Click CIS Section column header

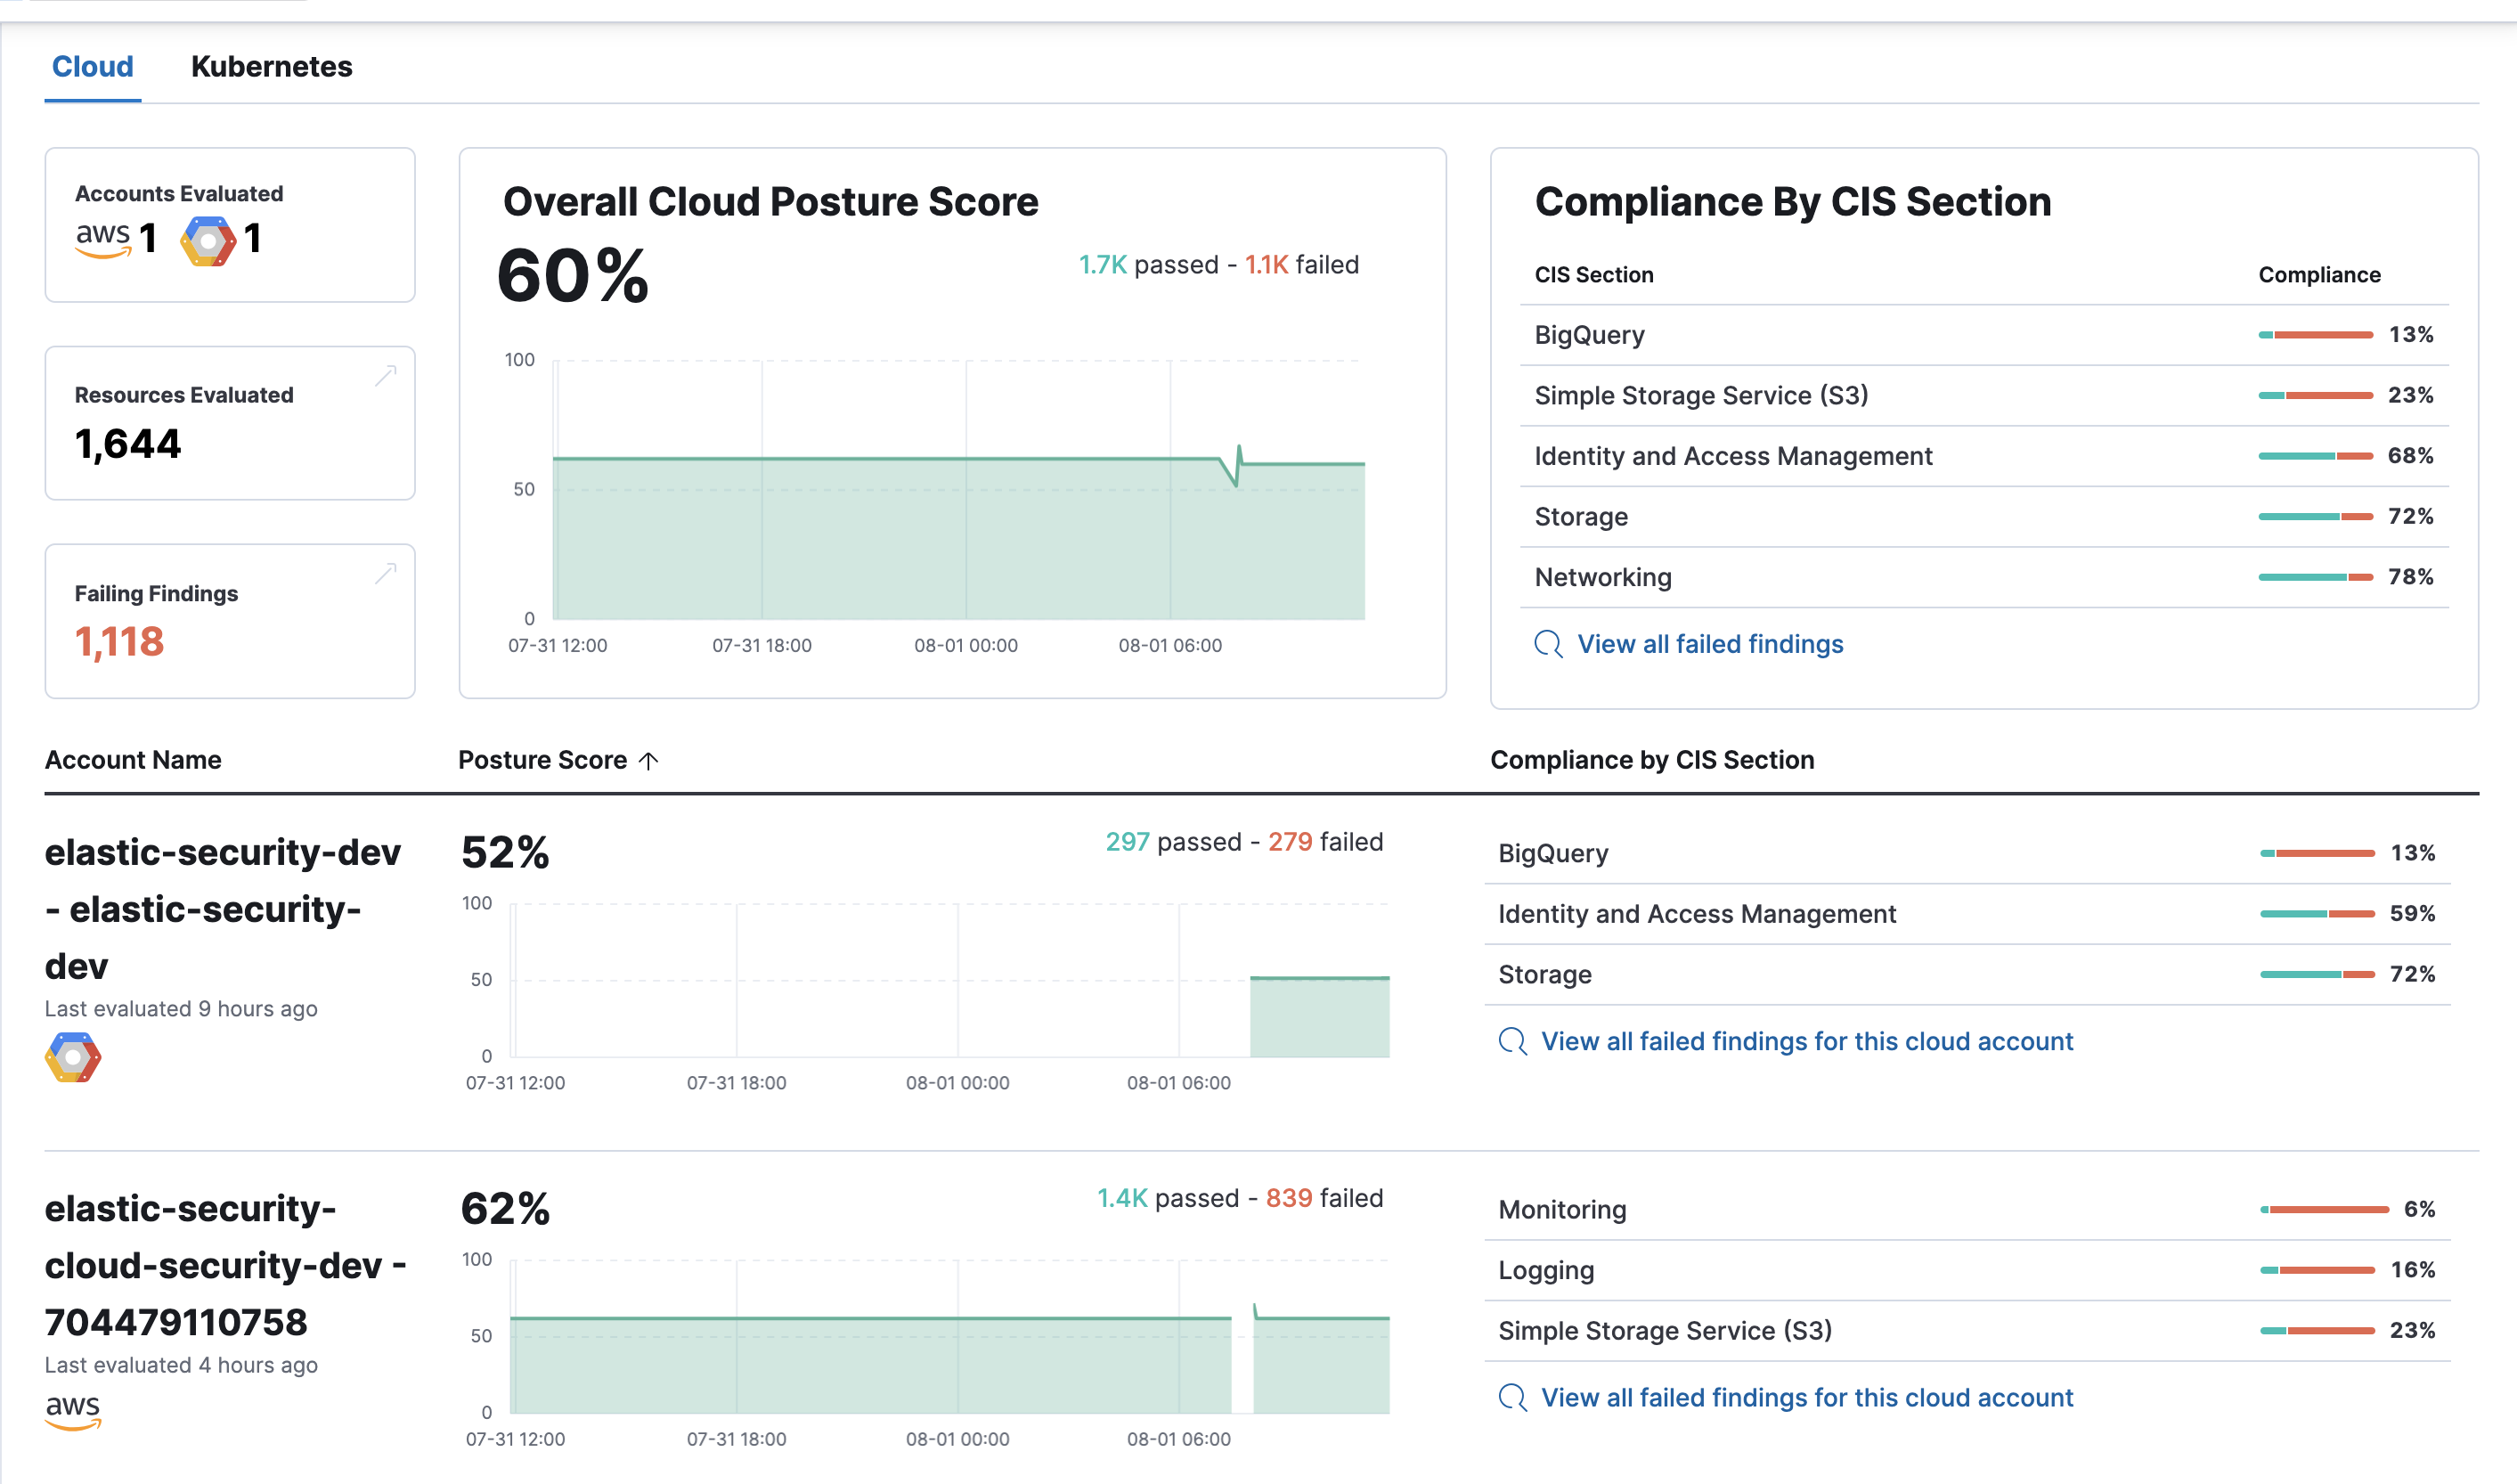[x=1593, y=275]
